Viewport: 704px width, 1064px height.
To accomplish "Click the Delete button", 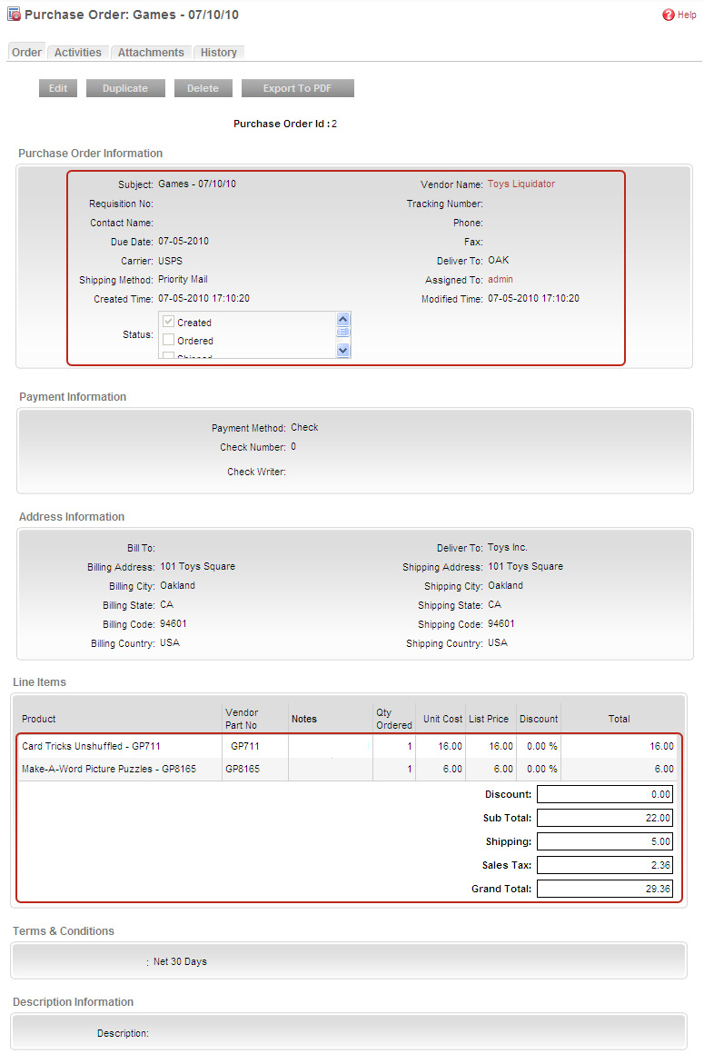I will pyautogui.click(x=203, y=88).
